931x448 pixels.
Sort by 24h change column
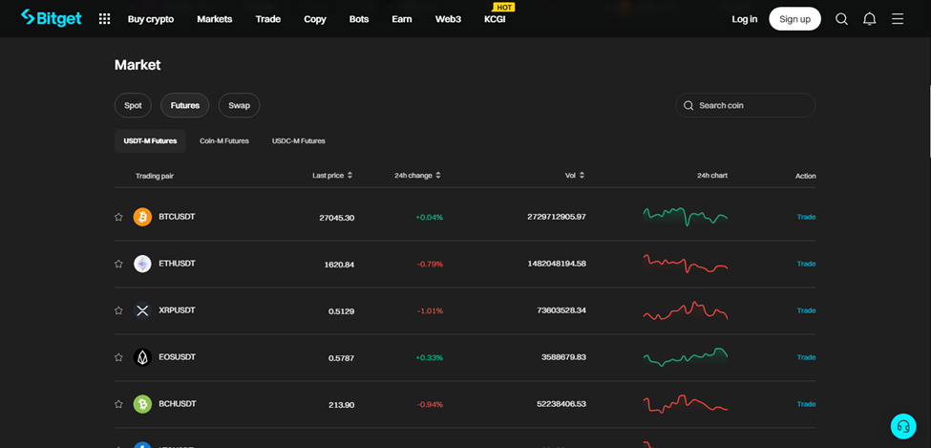pos(417,175)
